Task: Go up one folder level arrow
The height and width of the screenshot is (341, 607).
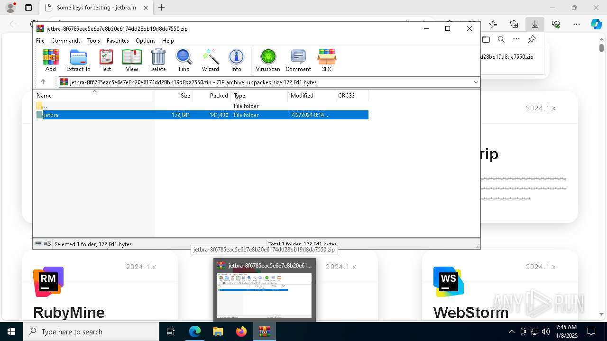Action: click(43, 82)
